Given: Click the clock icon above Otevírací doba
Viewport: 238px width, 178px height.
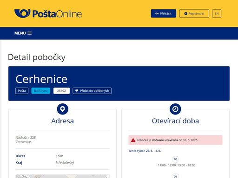Looking at the screenshot, I should pyautogui.click(x=175, y=109).
